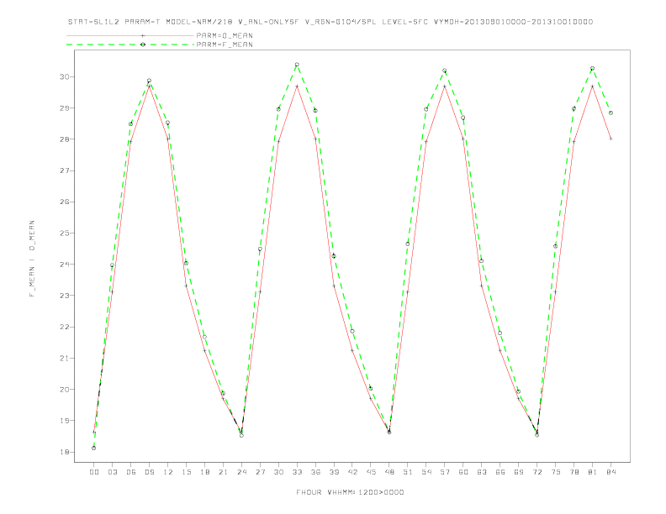Click x-axis tick label 12
This screenshot has width=666, height=514.
coord(168,472)
